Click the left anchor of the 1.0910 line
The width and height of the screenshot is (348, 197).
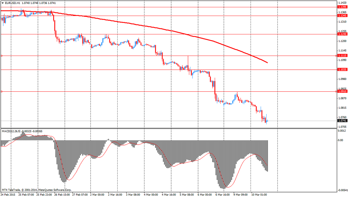(1, 91)
